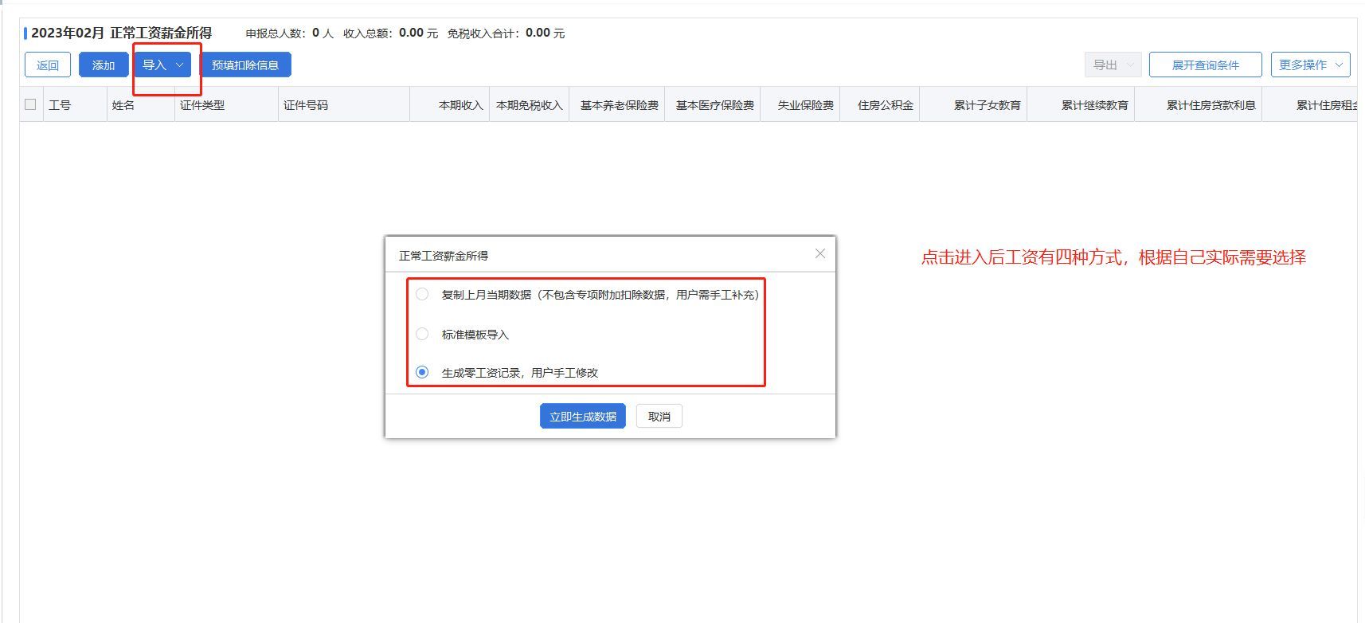Toggle the select-all checkbox in table header
The image size is (1365, 623).
pyautogui.click(x=30, y=104)
